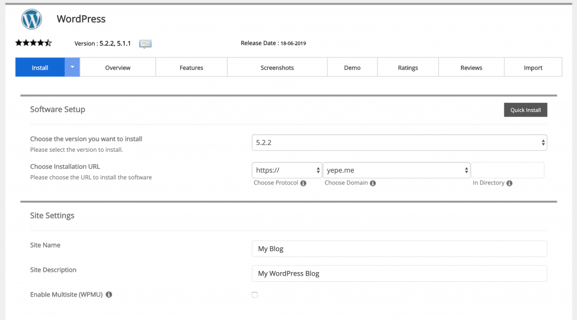The width and height of the screenshot is (577, 320).
Task: Switch to the Overview tab
Action: pyautogui.click(x=118, y=67)
